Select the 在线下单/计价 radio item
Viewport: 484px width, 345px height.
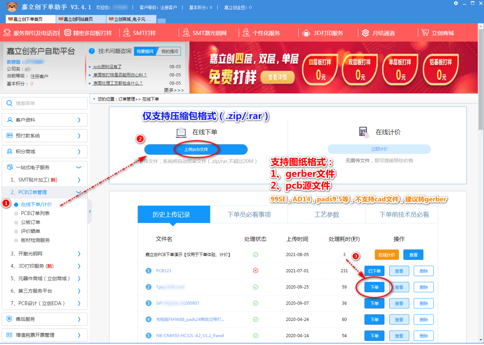click(16, 204)
